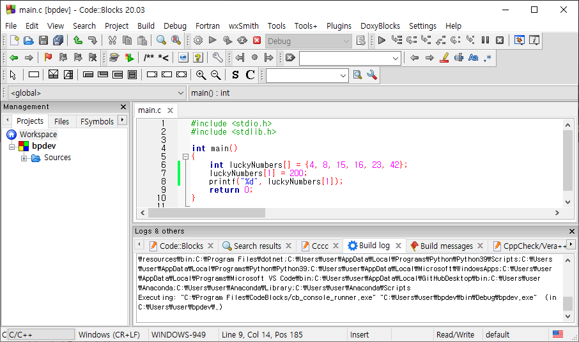
Task: Click the Zoom in magnifier icon
Action: (x=201, y=75)
